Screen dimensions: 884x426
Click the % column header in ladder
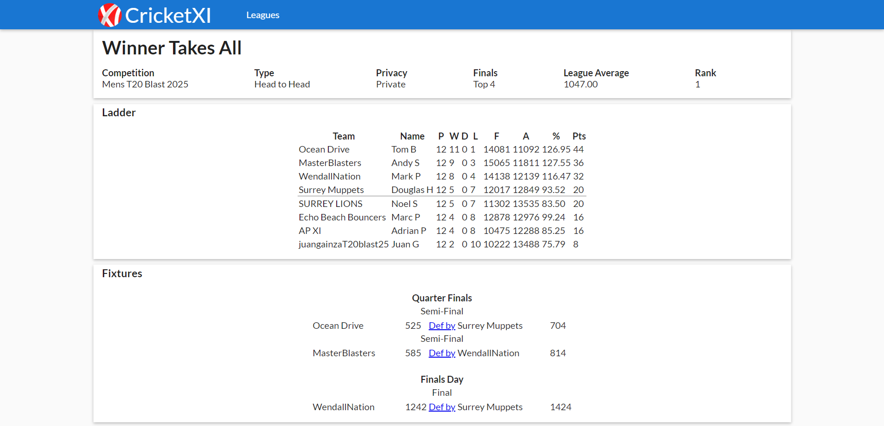point(556,136)
